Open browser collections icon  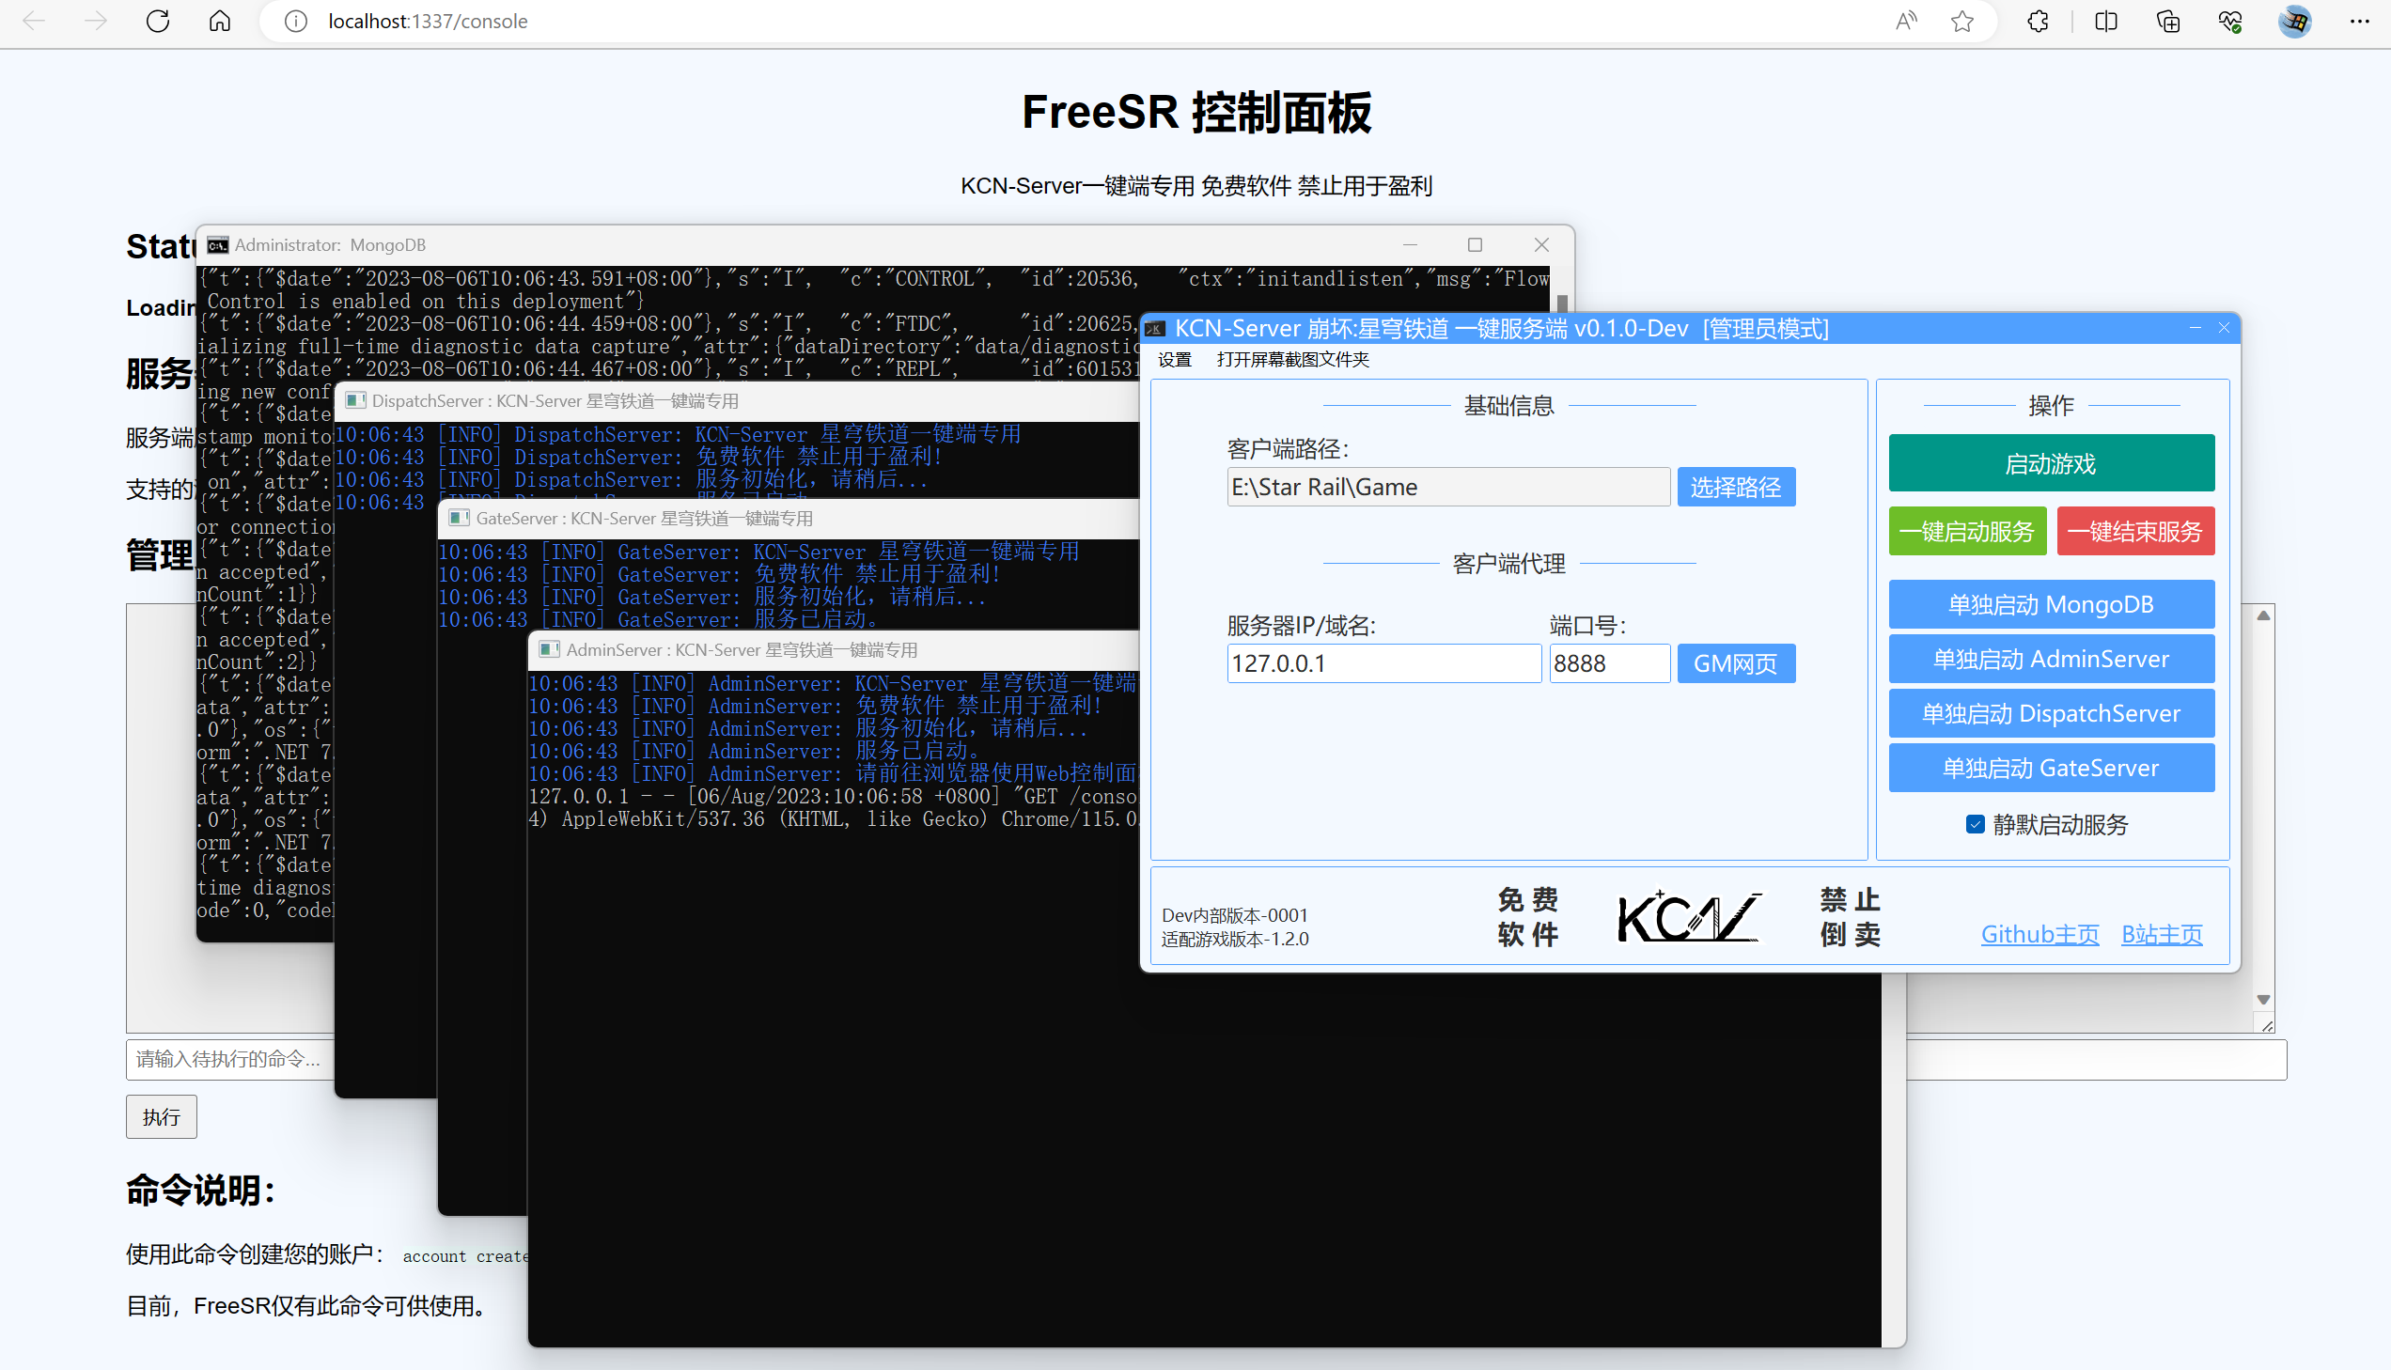2168,21
